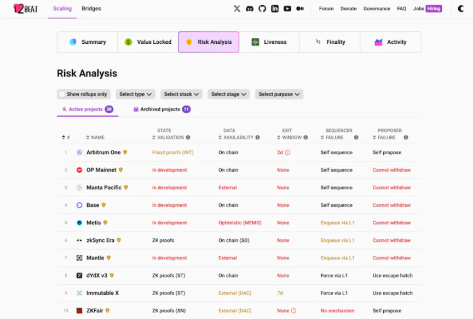Click the Arbitrum One project logo
Viewport: 473px width, 319px height.
point(79,152)
